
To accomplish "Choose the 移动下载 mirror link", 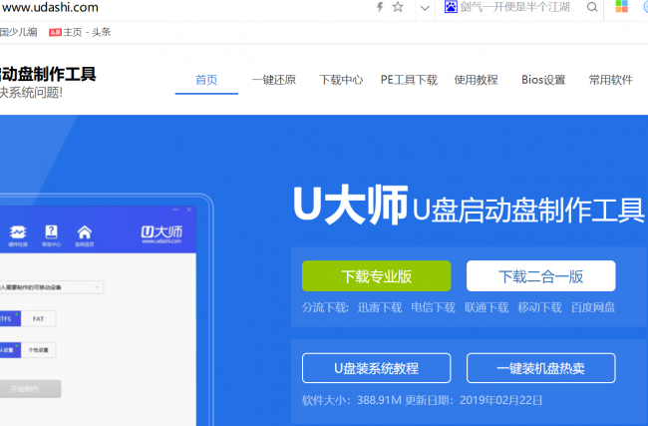I will tap(539, 307).
